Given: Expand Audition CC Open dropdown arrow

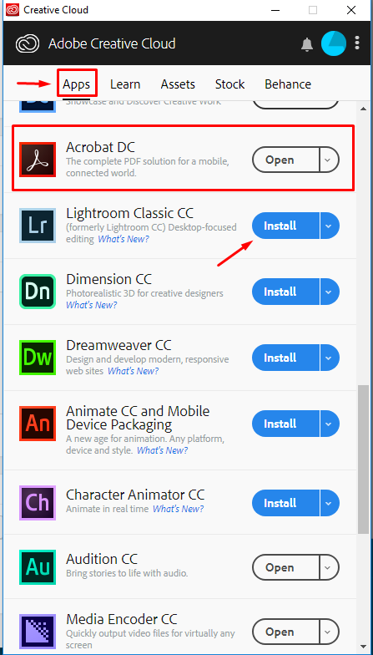Looking at the screenshot, I should (330, 567).
